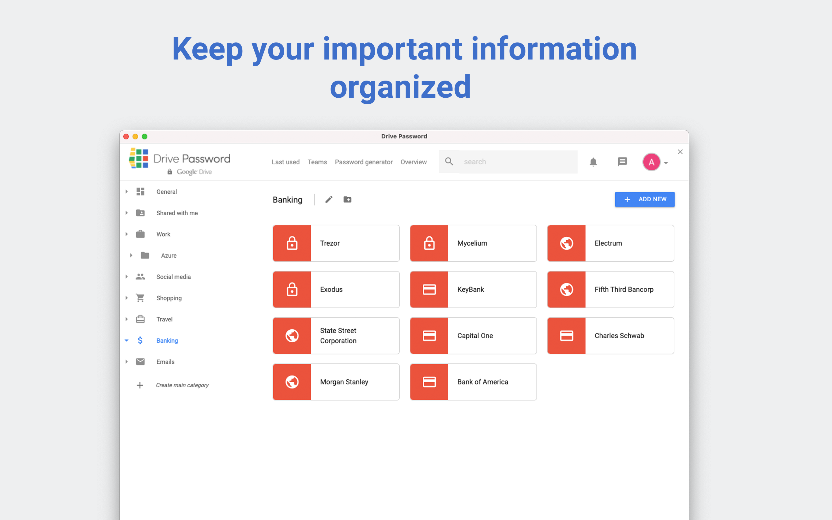Collapse the Banking category chevron

(x=127, y=341)
